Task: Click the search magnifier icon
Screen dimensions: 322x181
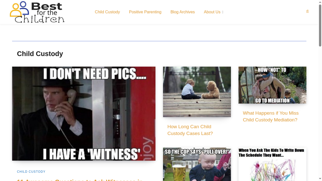Action: point(307,12)
